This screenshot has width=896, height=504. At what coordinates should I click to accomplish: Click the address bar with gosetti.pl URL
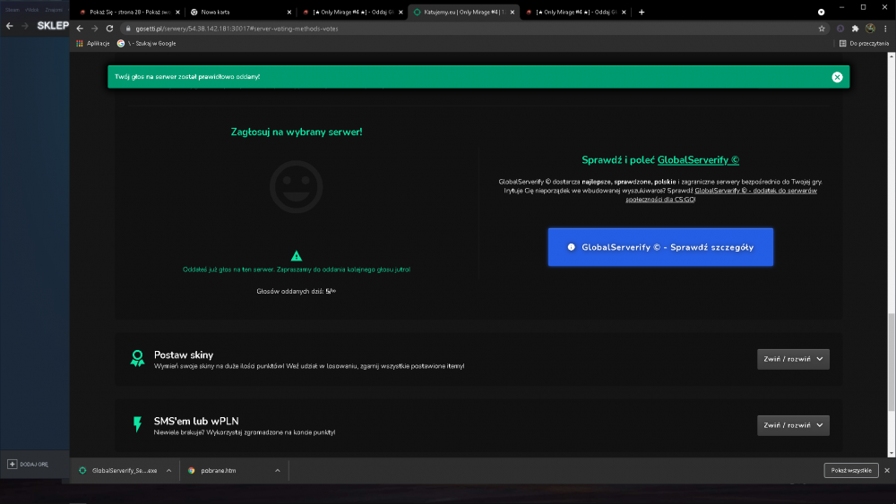click(474, 29)
